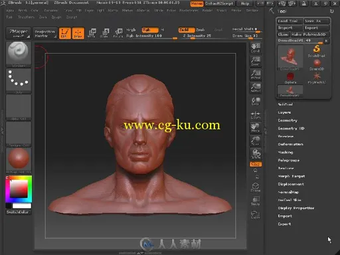Select the Sphere3D tool icon

317,65
